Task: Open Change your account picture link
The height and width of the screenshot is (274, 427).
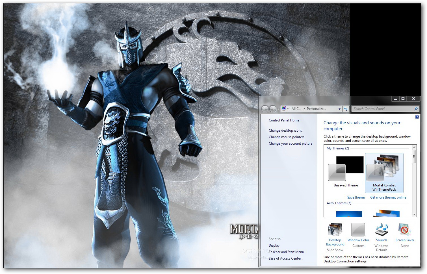Action: click(290, 143)
